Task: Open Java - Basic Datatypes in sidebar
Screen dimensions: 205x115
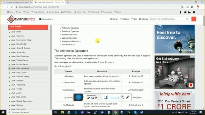Action: pyautogui.click(x=20, y=56)
